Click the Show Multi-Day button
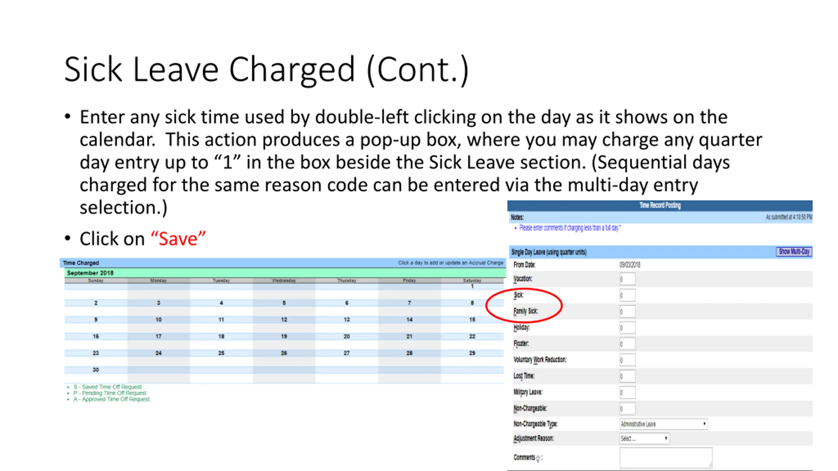 (794, 252)
